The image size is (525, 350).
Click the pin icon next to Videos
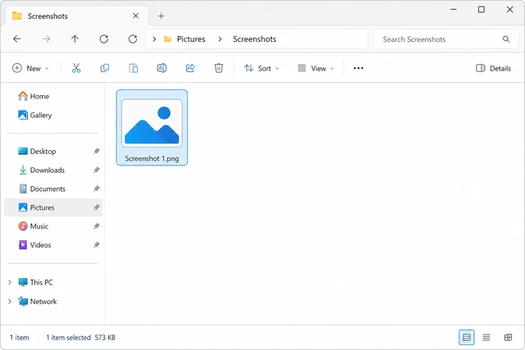coord(97,245)
